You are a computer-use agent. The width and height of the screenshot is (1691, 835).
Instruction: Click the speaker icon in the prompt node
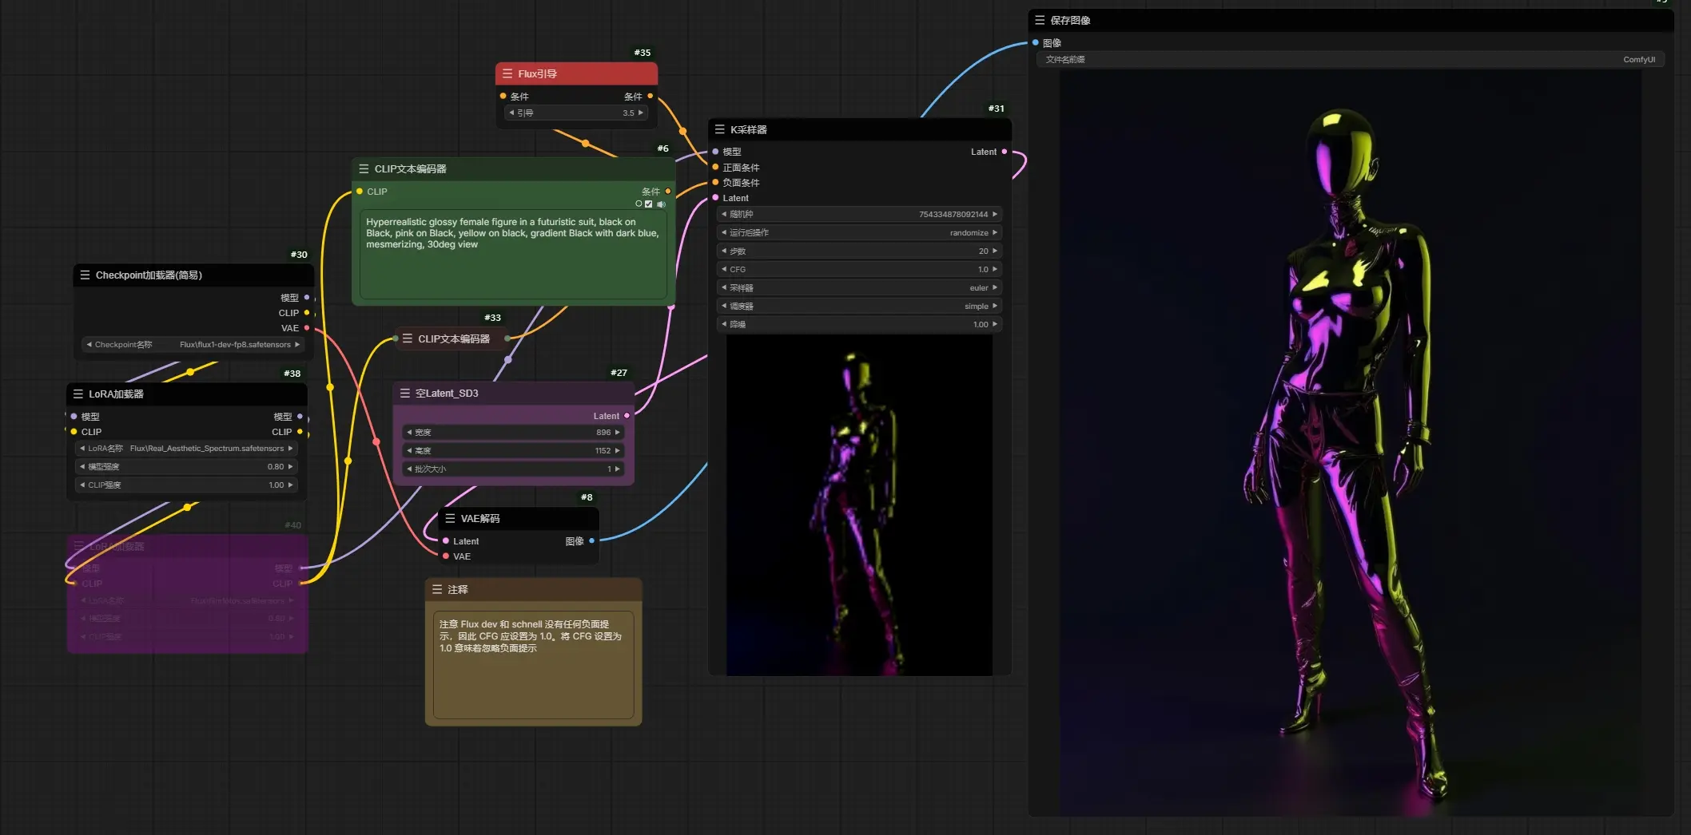tap(661, 204)
